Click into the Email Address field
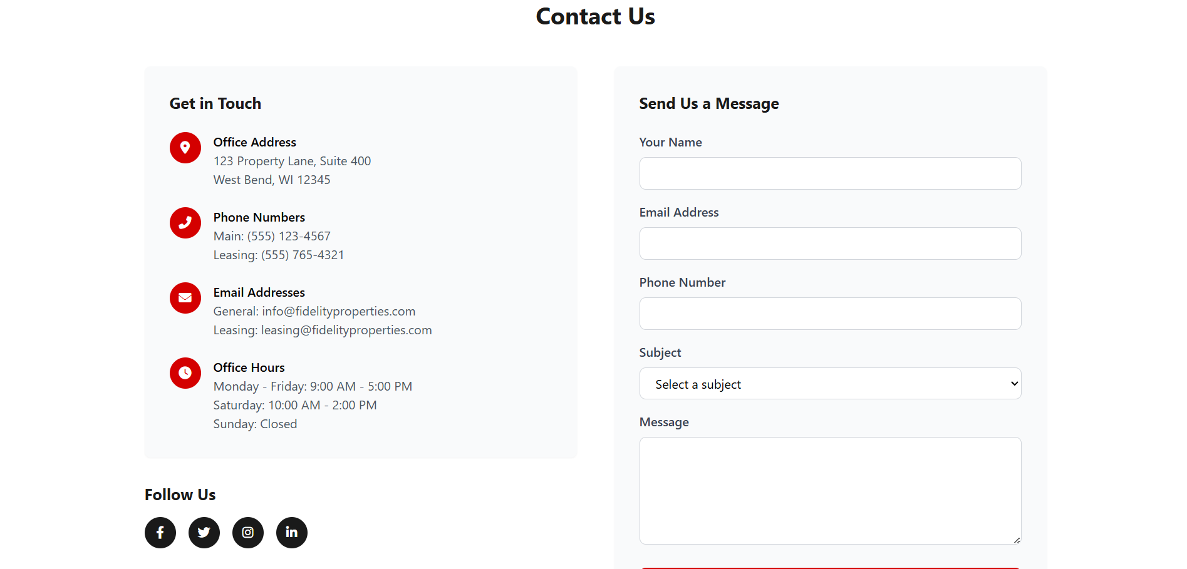This screenshot has width=1187, height=569. [x=830, y=243]
